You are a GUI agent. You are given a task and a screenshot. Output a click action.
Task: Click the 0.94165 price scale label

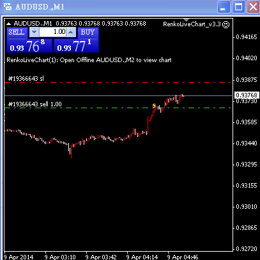pos(247,37)
